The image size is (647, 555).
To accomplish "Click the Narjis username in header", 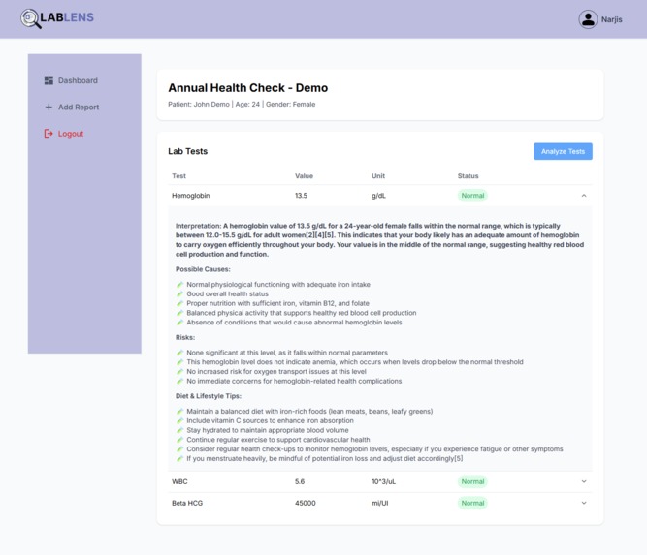I will click(x=611, y=19).
